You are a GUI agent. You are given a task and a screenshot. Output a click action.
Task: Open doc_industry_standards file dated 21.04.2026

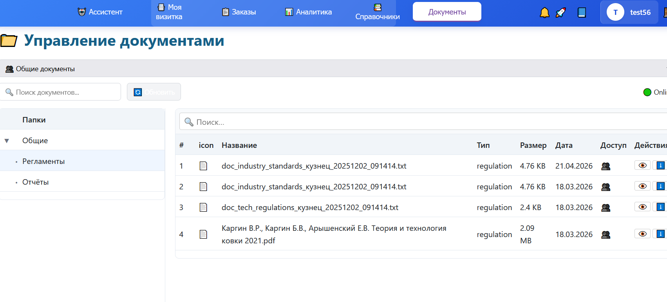tap(314, 166)
